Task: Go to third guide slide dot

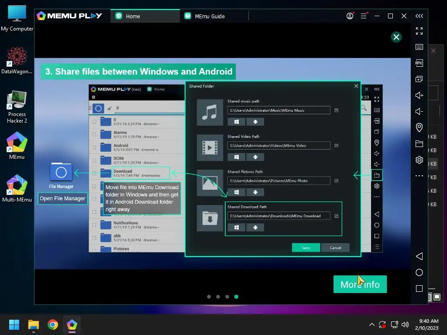Action: (227, 297)
